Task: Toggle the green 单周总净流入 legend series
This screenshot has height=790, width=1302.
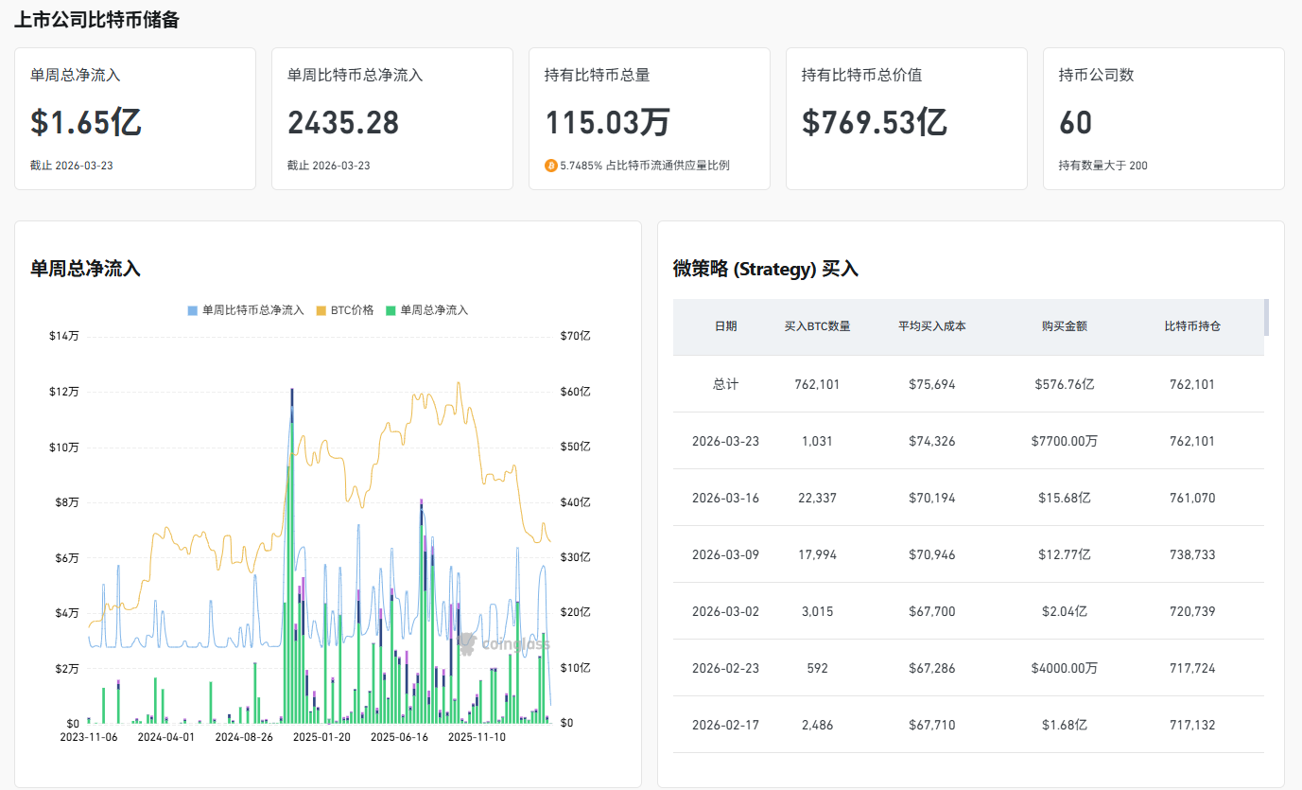Action: coord(426,310)
